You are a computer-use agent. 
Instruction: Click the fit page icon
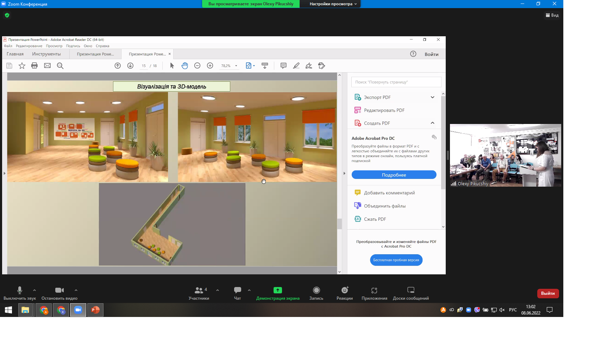pyautogui.click(x=249, y=66)
